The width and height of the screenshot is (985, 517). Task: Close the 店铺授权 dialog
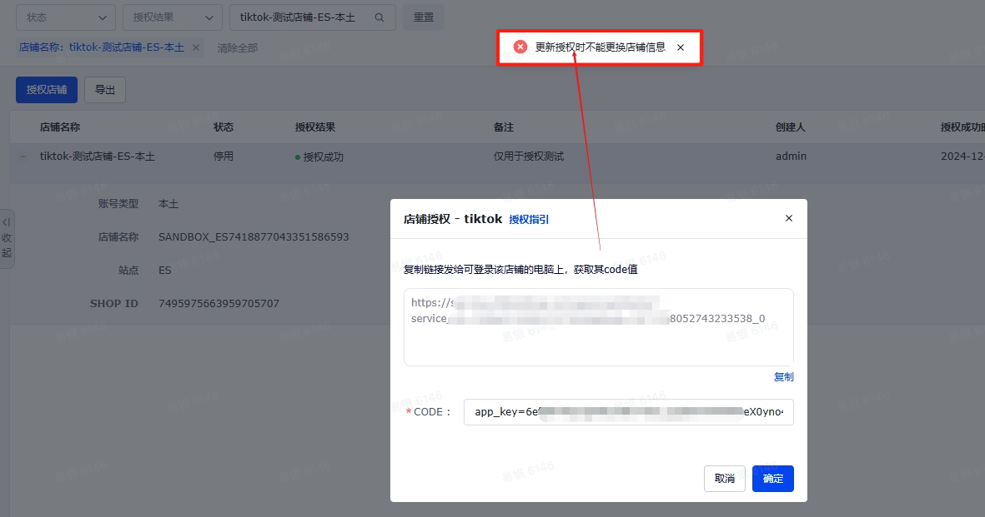[789, 218]
